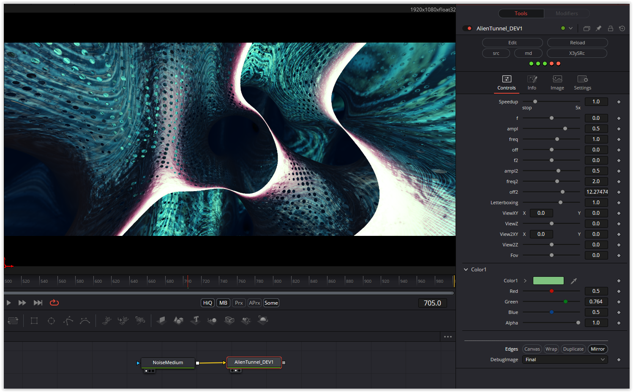Image resolution: width=633 pixels, height=392 pixels.
Task: Open the node editor three-dot options menu
Action: click(448, 337)
